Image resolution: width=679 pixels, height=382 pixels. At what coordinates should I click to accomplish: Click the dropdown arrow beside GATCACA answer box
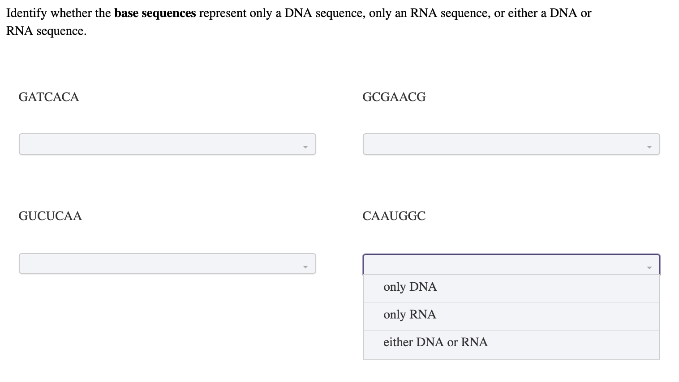click(x=306, y=146)
